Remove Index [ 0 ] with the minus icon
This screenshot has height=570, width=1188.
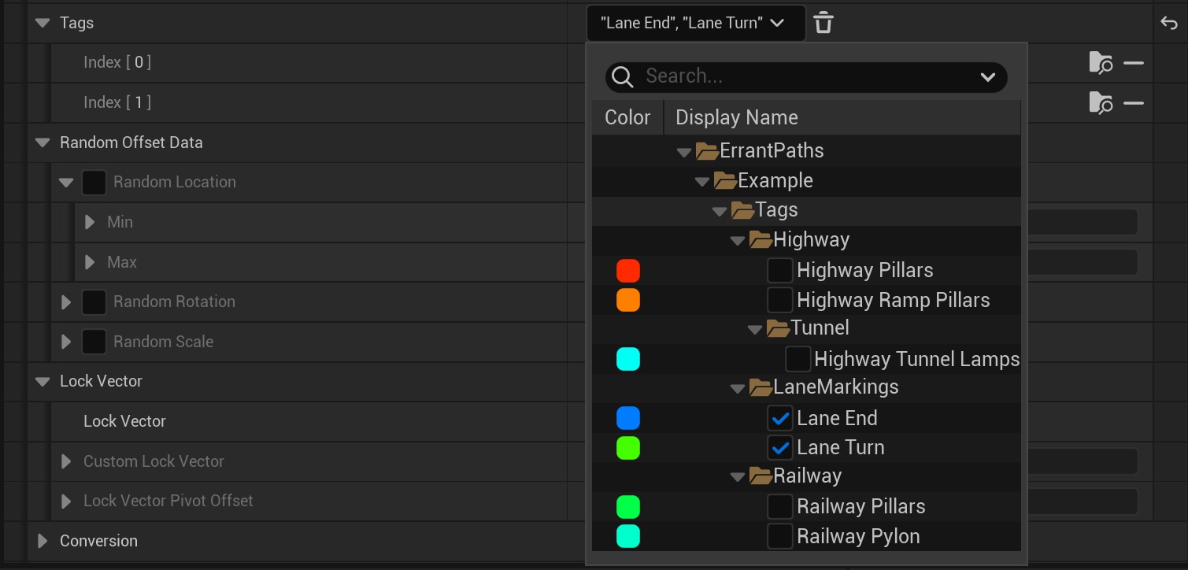point(1134,62)
